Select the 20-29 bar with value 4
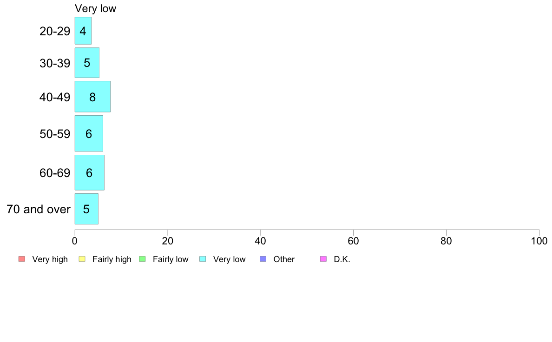Image resolution: width=552 pixels, height=342 pixels. point(83,31)
